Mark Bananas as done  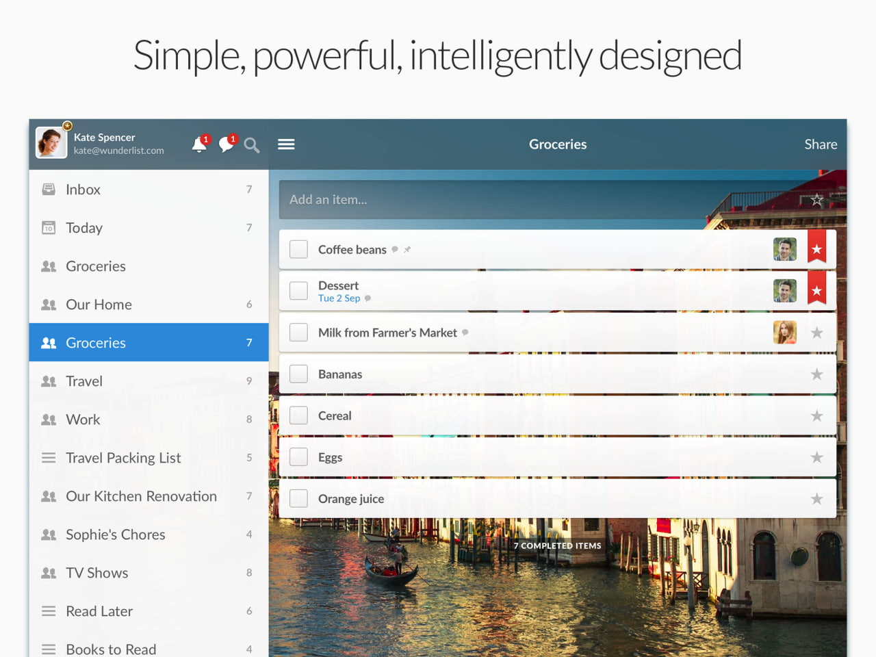(x=298, y=374)
